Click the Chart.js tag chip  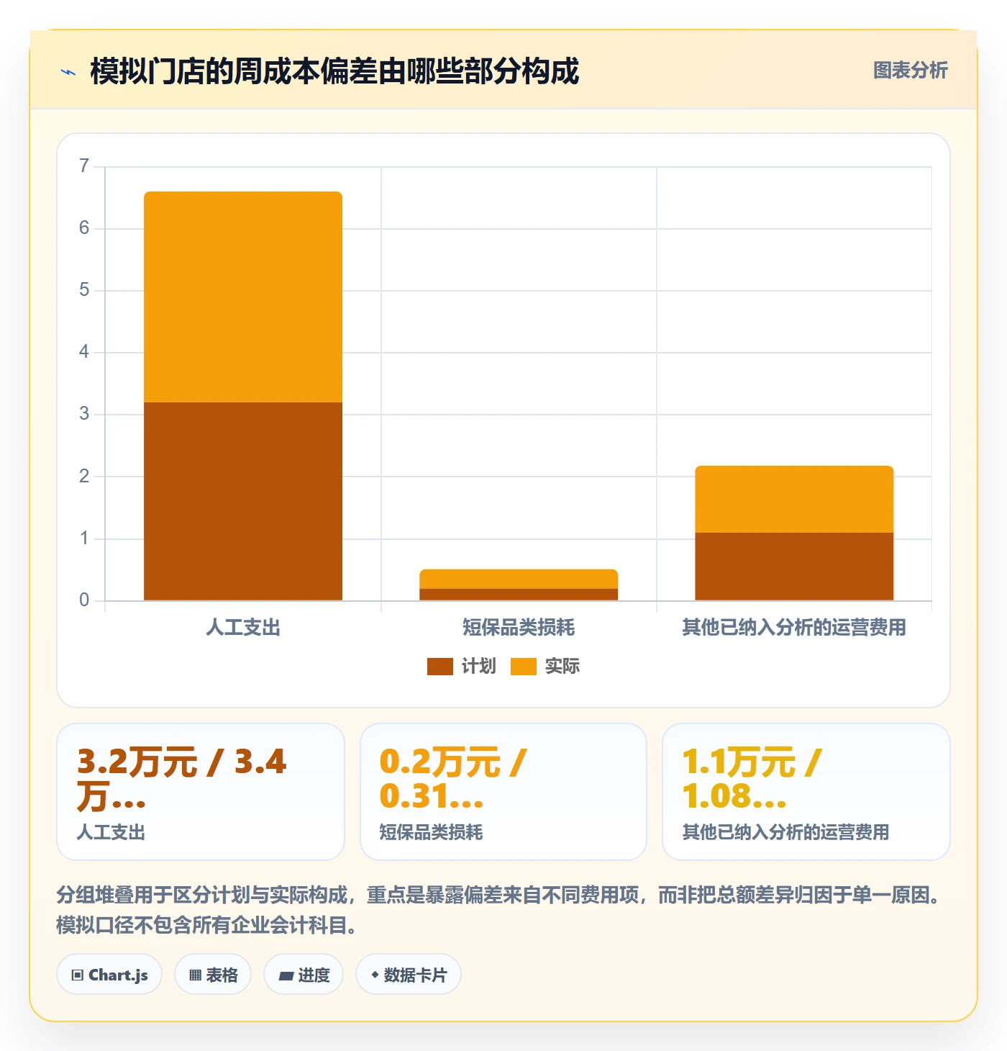point(109,975)
